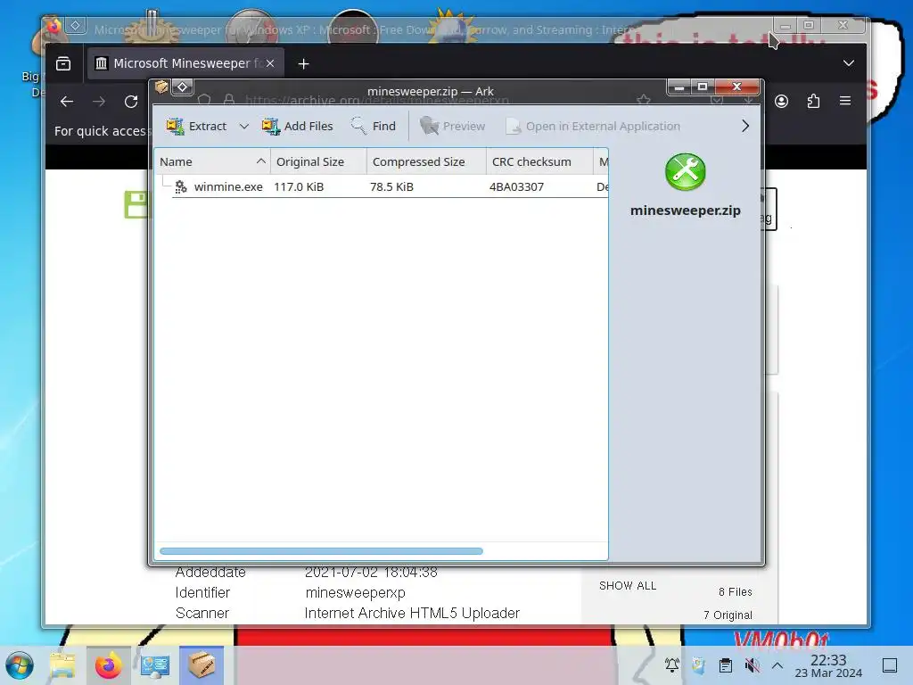Viewport: 913px width, 685px height.
Task: Go back in Firefox
Action: coord(67,102)
